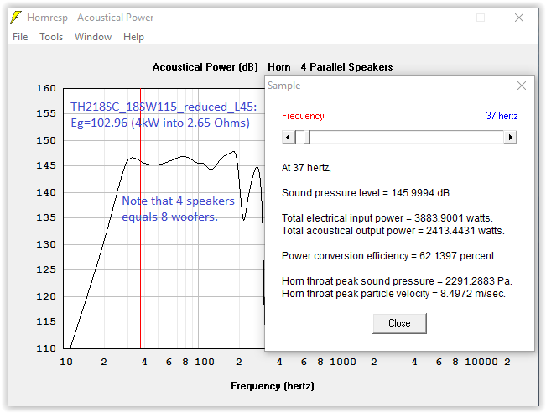Click the frequency slider thumb
Screen dimensions: 546x413
pos(306,137)
